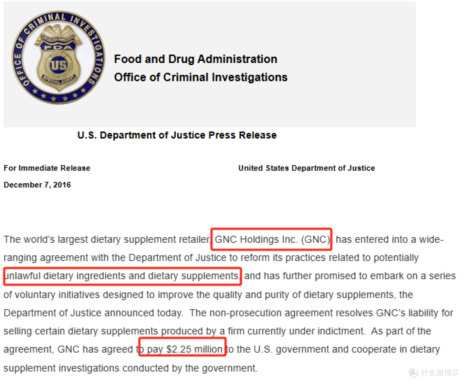
Task: Click the U.S. Department of Justice Press Release title
Action: 177,135
